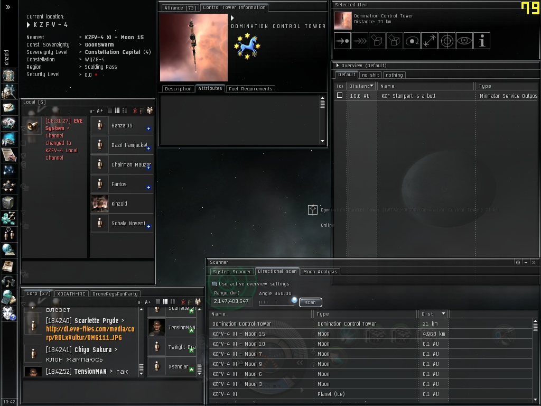Expand the Neocom sidebar chevron
The width and height of the screenshot is (541, 406).
(8, 7)
